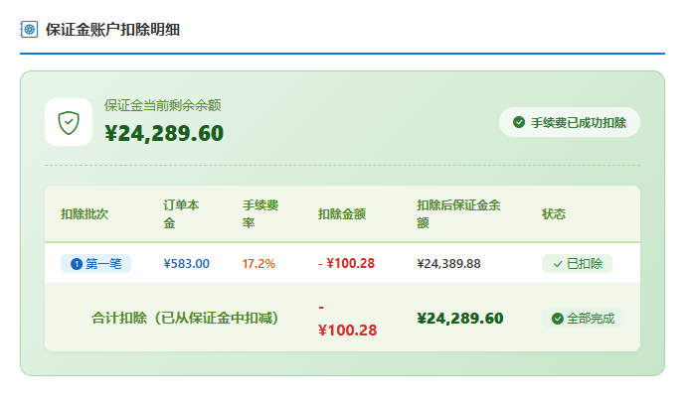The height and width of the screenshot is (398, 691).
Task: Click the - ¥100.28 amount in first row
Action: [346, 263]
